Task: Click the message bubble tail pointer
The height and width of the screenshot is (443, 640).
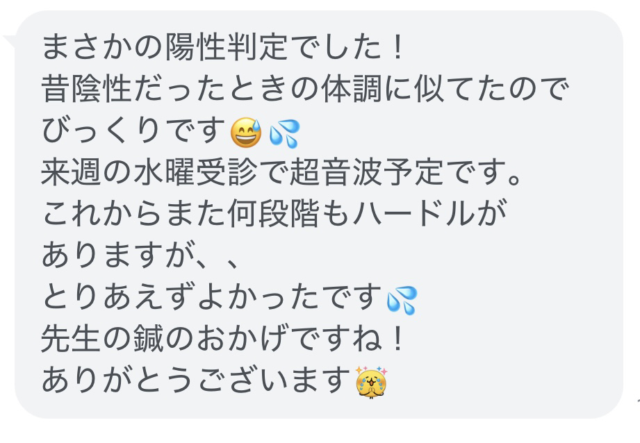Action: point(9,41)
